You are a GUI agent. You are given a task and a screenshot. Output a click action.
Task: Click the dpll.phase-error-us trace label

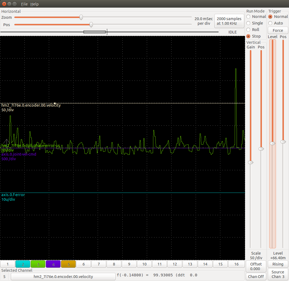[31, 146]
